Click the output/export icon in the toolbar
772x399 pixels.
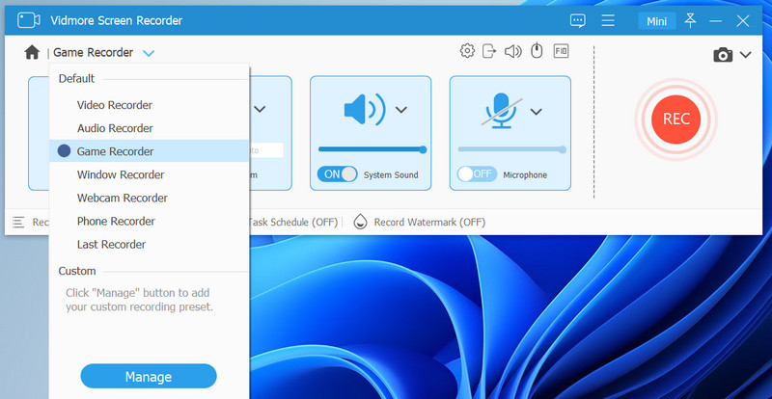pyautogui.click(x=490, y=51)
